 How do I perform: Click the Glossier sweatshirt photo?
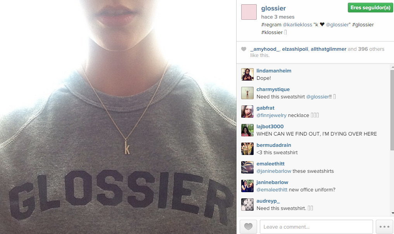[x=118, y=117]
